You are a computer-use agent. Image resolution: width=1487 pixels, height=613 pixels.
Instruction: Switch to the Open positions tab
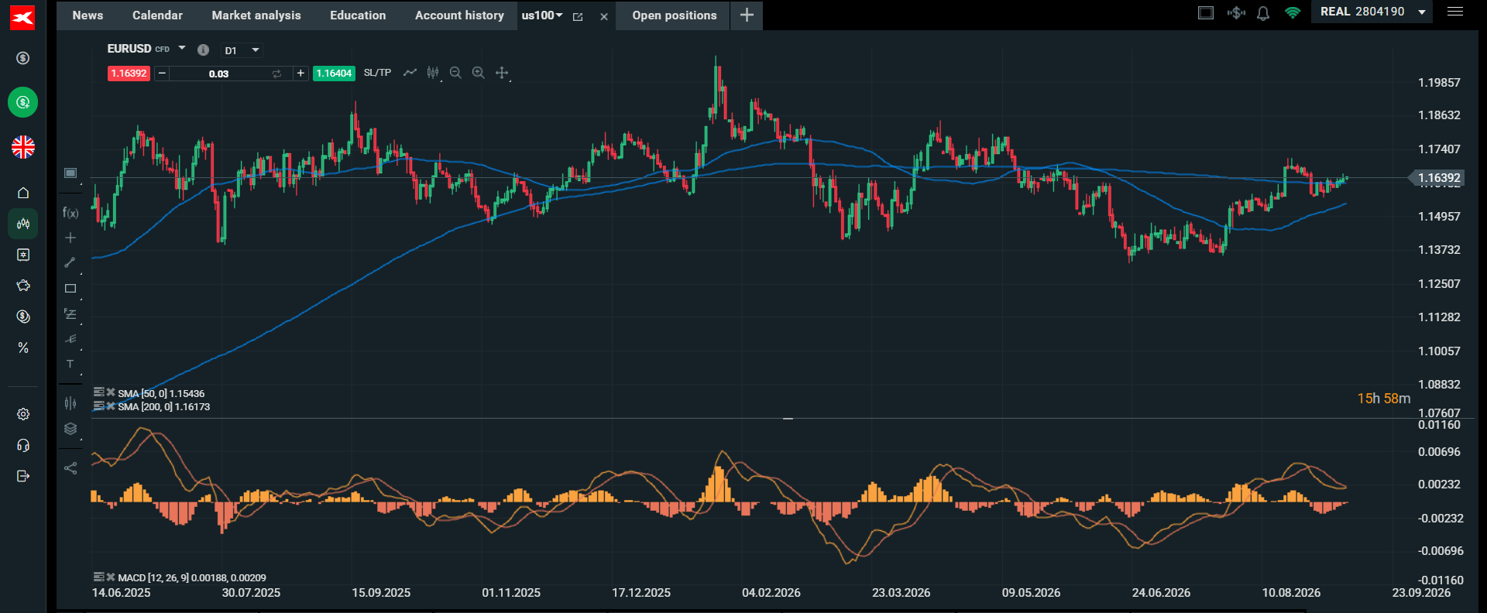tap(674, 15)
